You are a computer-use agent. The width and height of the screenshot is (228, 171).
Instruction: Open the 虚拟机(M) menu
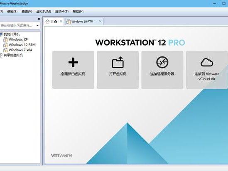tap(44, 12)
